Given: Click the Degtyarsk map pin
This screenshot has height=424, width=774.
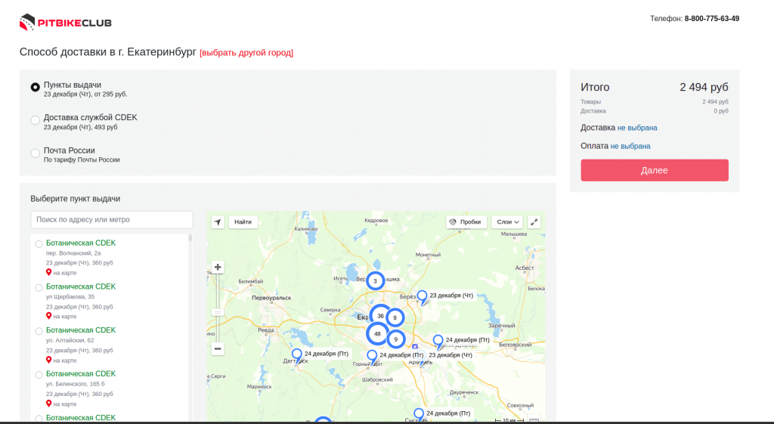Looking at the screenshot, I should point(297,354).
